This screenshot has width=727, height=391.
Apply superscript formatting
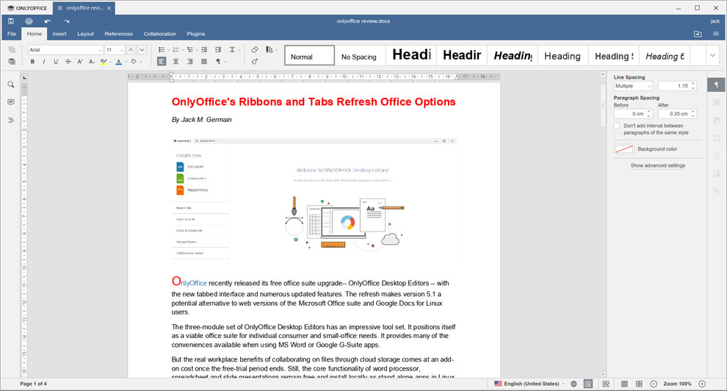click(x=80, y=61)
